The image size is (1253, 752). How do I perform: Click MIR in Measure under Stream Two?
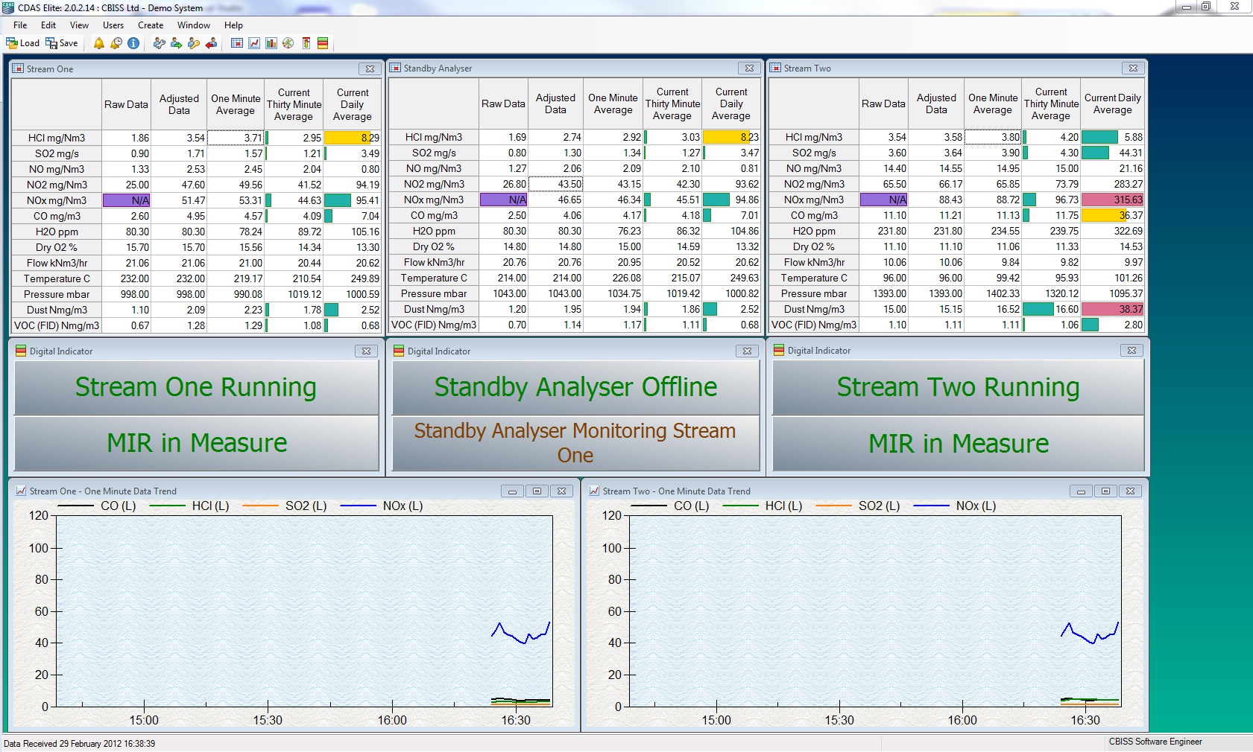[958, 444]
